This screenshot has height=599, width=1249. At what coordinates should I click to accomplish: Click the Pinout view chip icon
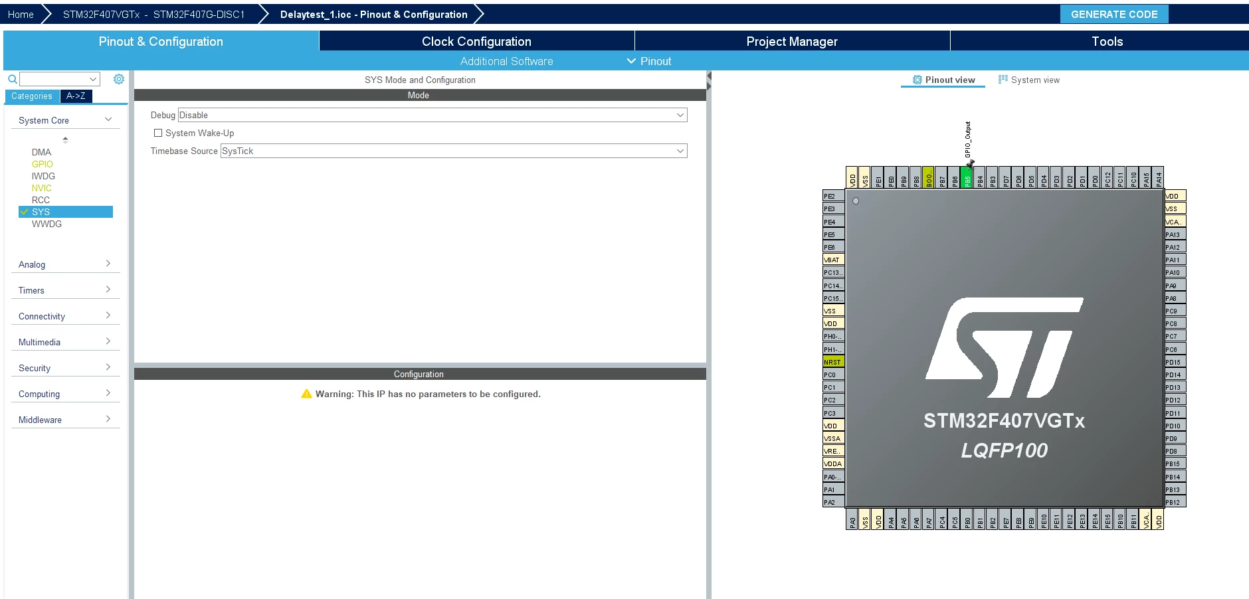coord(917,80)
